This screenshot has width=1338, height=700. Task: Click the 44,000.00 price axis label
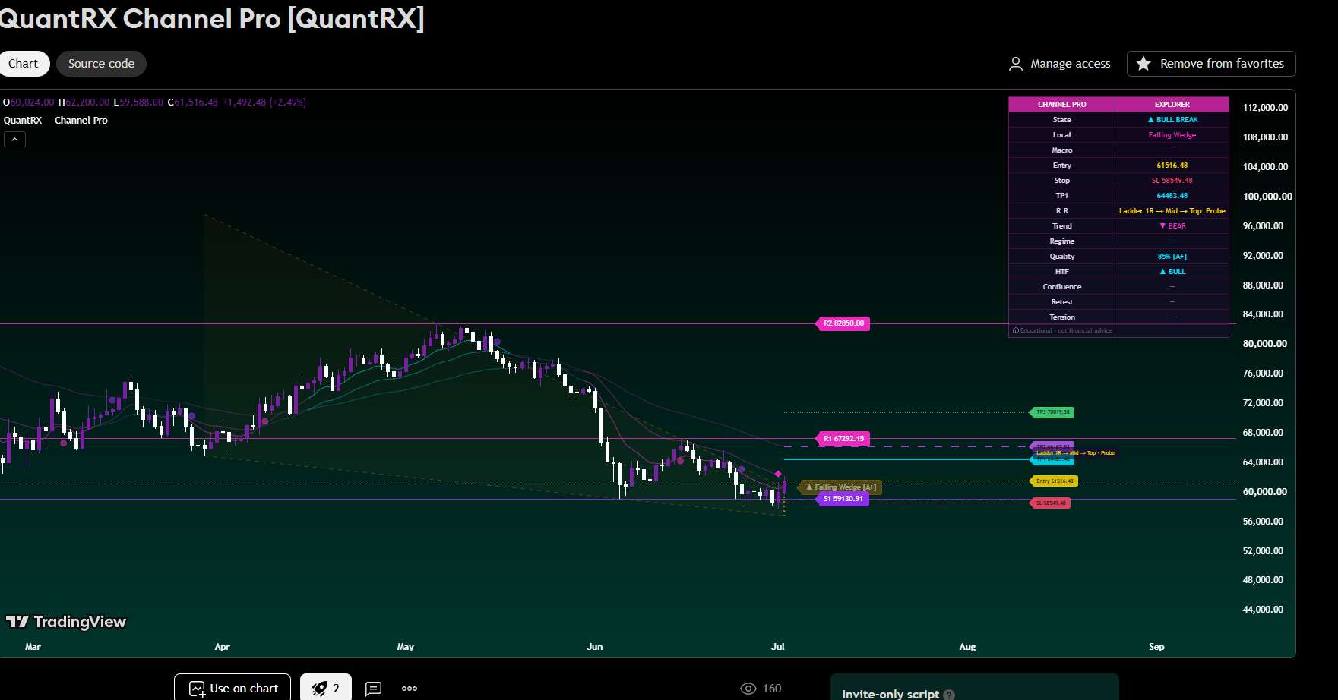pyautogui.click(x=1263, y=610)
